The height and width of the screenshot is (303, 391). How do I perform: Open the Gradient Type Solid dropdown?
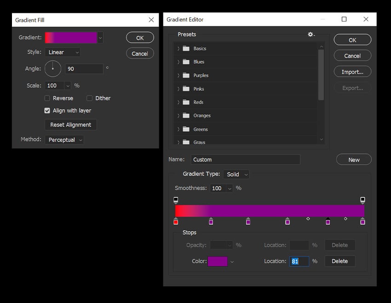[x=236, y=174]
